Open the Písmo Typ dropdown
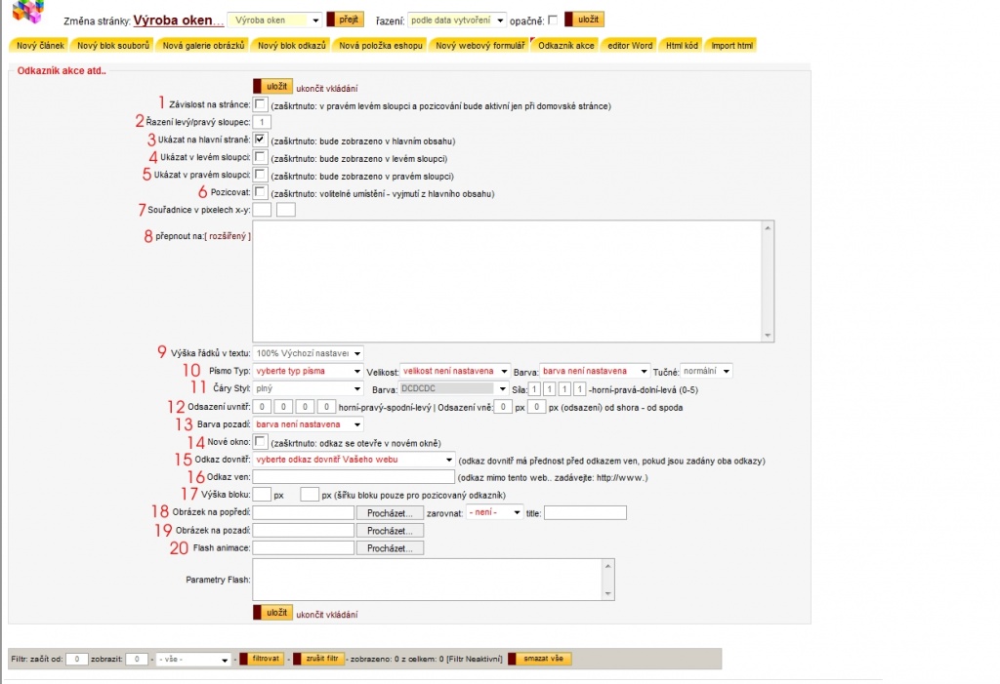The image size is (1000, 684). point(309,371)
